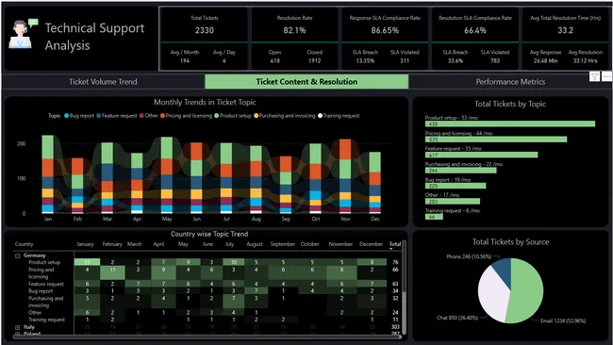Select the Product setup 630 bar

pos(510,123)
